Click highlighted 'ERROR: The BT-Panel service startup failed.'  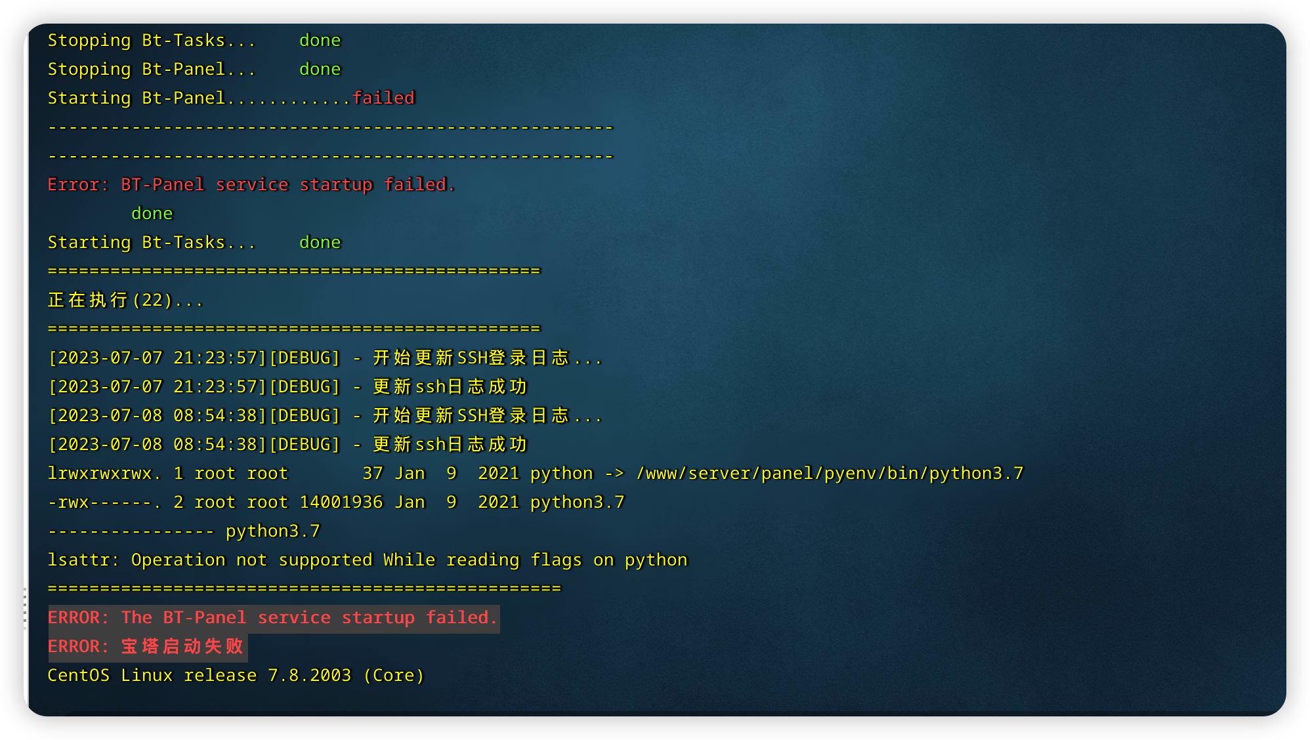click(x=274, y=618)
